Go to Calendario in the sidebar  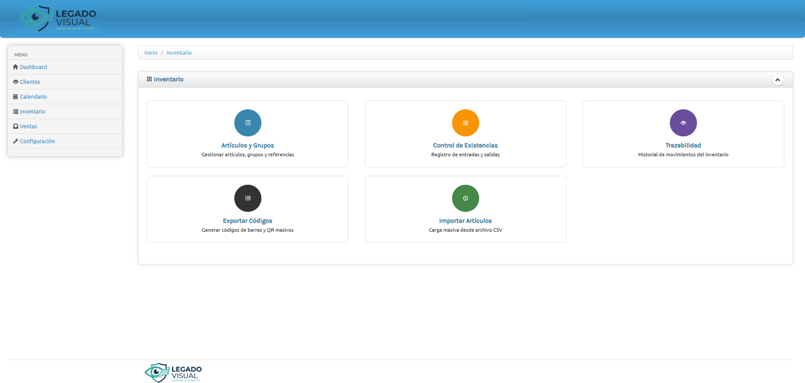[x=33, y=97]
